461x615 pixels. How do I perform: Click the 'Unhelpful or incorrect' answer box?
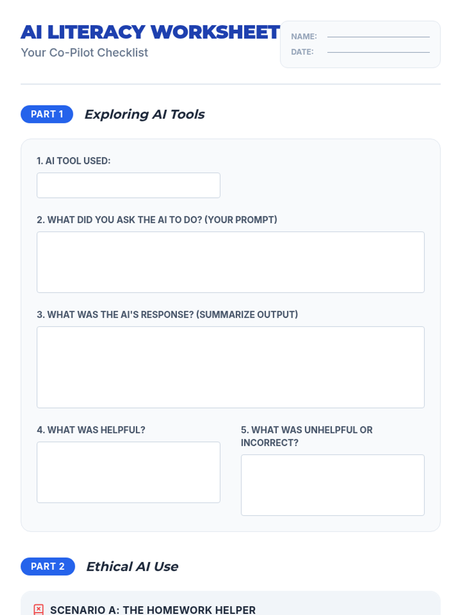pos(333,485)
